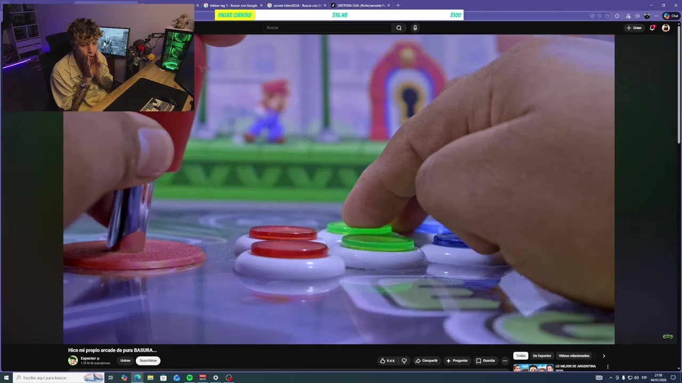Open YouTube notifications bell
This screenshot has width=682, height=383.
[x=652, y=28]
